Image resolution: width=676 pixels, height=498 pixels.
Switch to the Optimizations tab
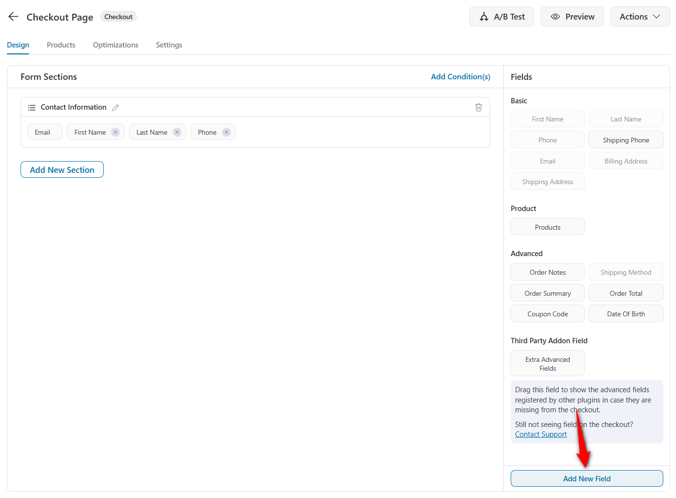115,45
